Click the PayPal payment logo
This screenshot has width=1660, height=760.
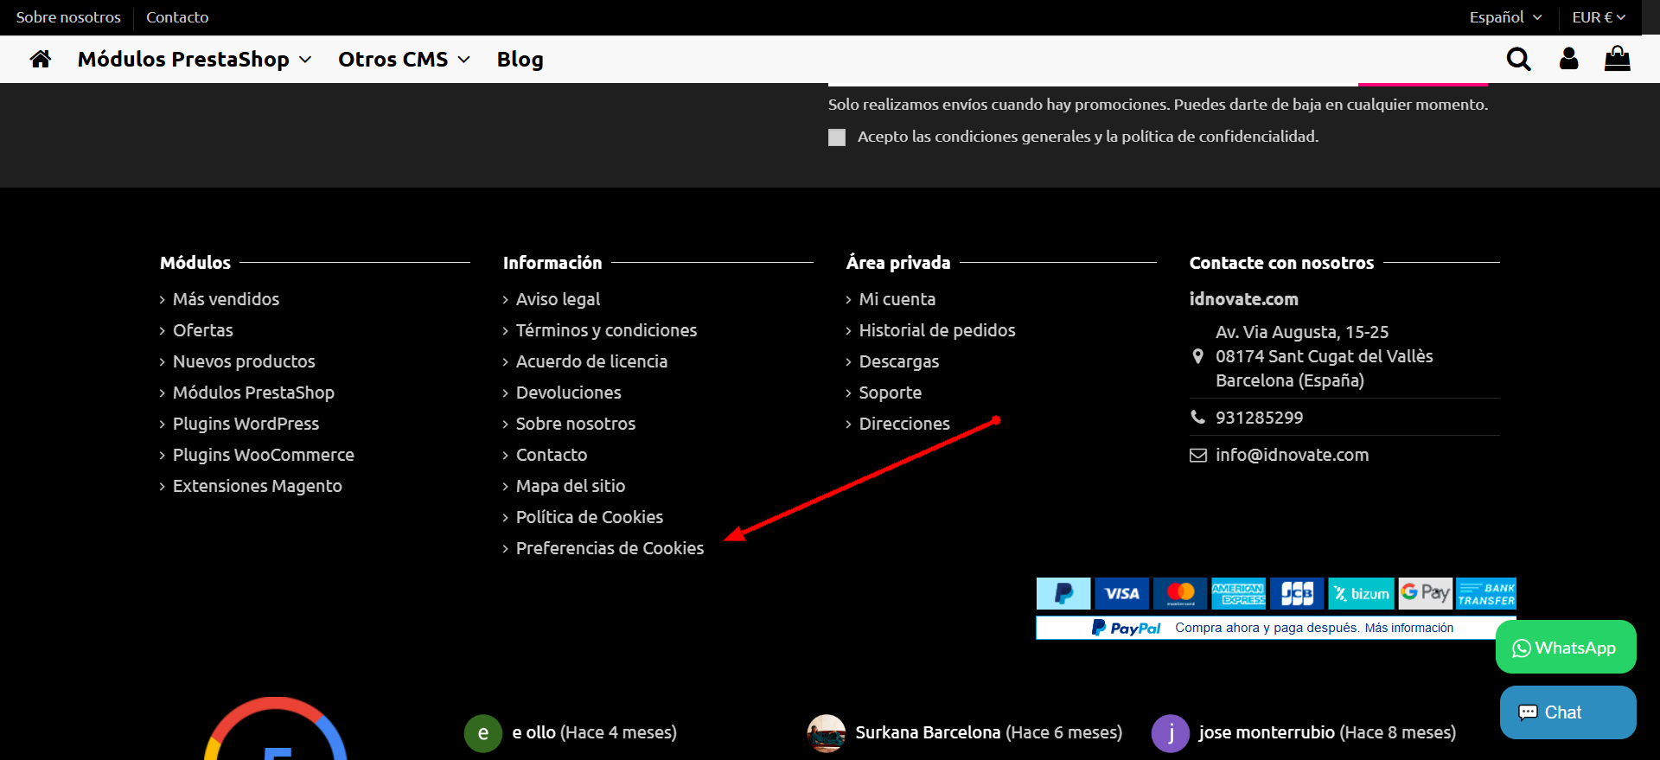1063,593
